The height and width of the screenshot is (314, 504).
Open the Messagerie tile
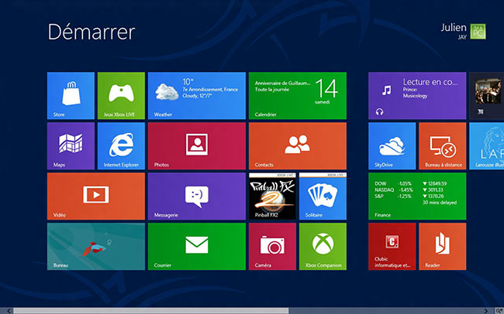click(197, 196)
